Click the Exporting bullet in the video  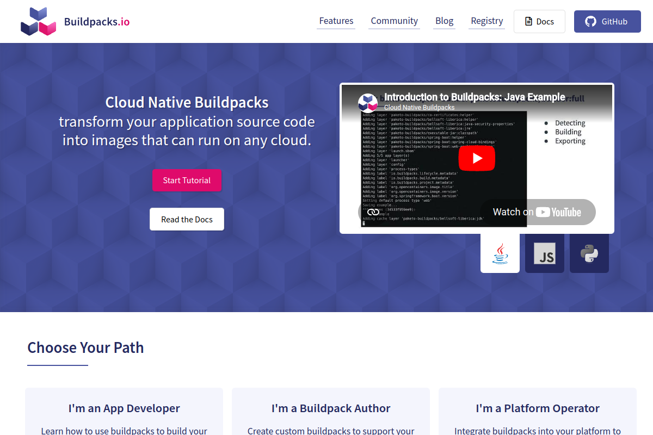coord(570,141)
